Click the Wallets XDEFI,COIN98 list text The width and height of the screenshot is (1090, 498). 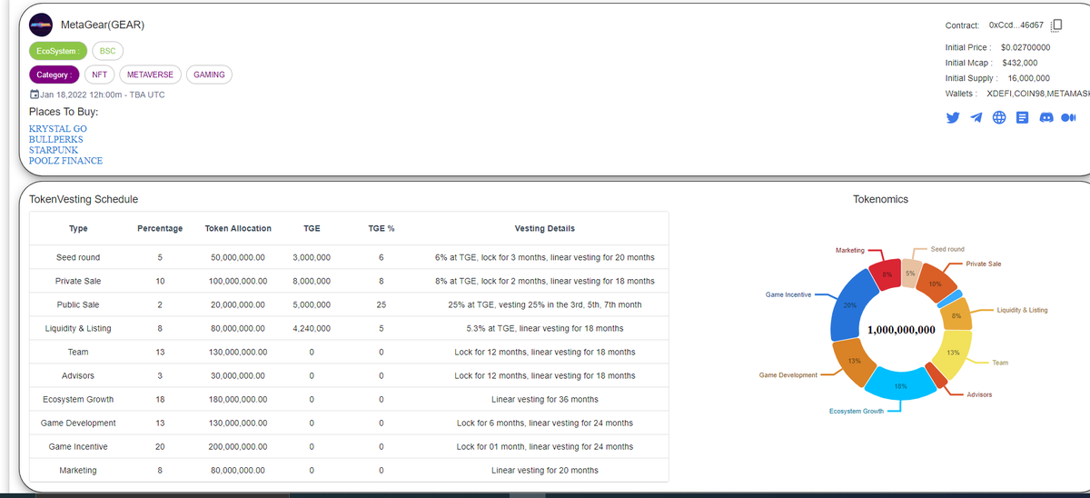coord(1038,94)
